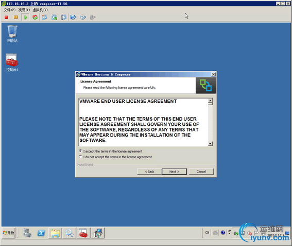Image resolution: width=292 pixels, height=246 pixels.
Task: Select 'I accept the terms' radio button
Action: (80, 151)
